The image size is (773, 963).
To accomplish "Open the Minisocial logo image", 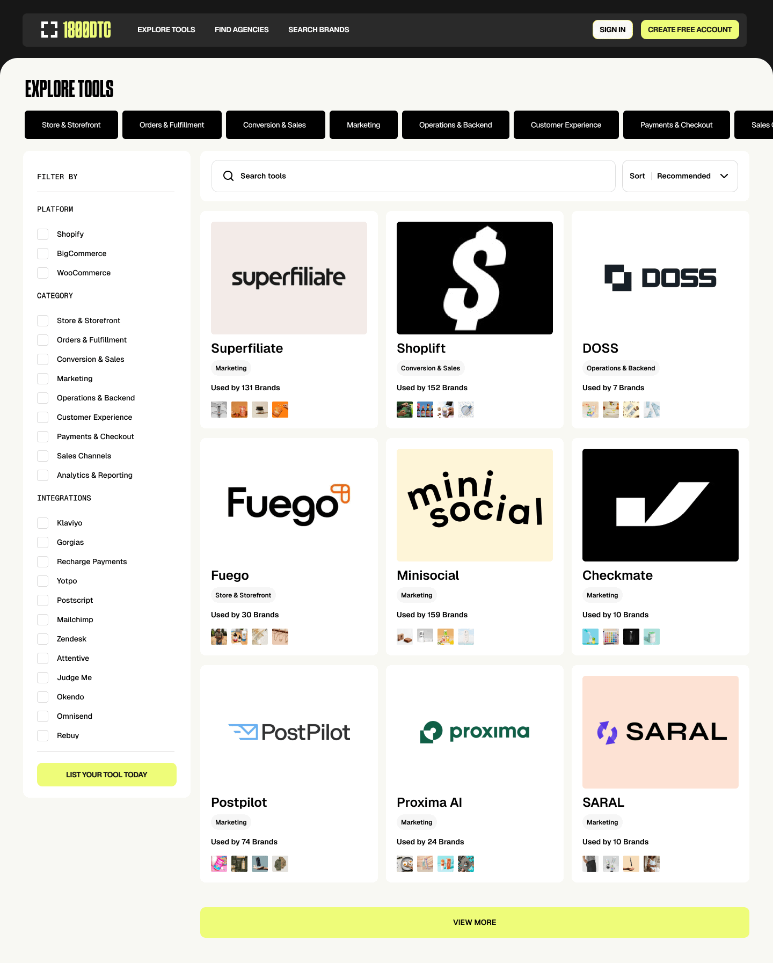I will pyautogui.click(x=475, y=505).
